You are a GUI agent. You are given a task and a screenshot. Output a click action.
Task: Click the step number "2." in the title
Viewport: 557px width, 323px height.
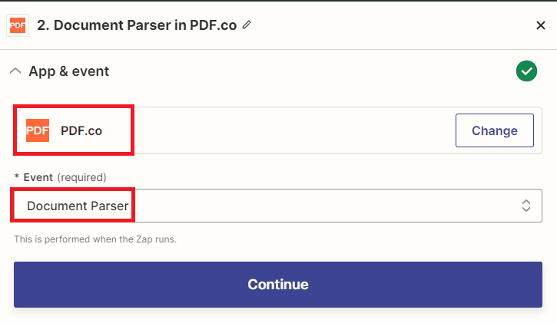coord(43,25)
